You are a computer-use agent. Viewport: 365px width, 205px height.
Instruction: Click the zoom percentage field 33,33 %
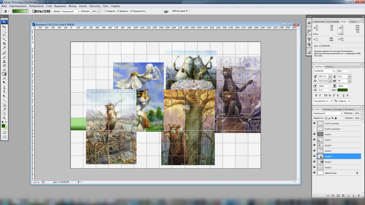36,182
